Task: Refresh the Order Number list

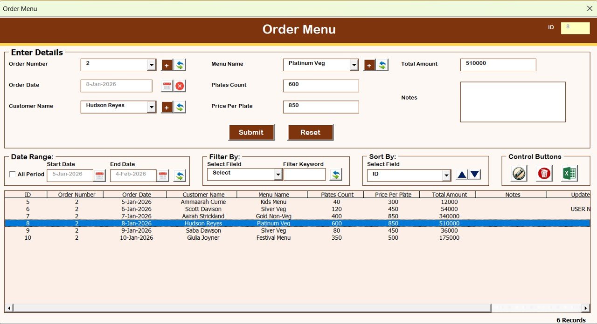Action: pyautogui.click(x=180, y=65)
